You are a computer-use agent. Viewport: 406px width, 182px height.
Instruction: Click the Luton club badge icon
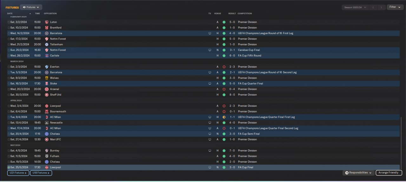coord(47,22)
